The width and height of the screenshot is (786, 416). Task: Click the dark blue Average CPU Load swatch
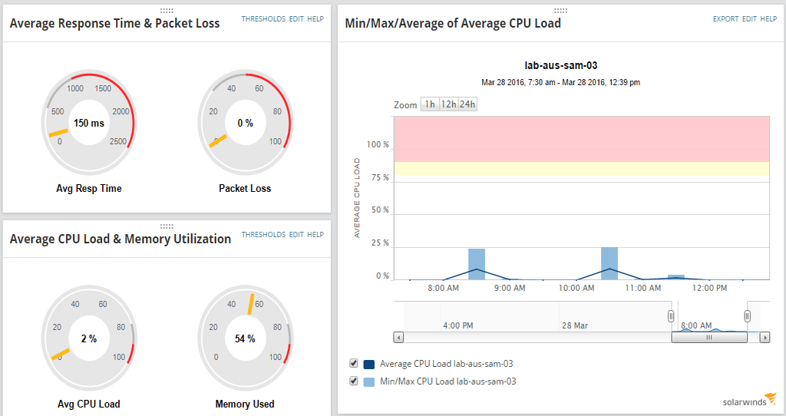click(369, 364)
